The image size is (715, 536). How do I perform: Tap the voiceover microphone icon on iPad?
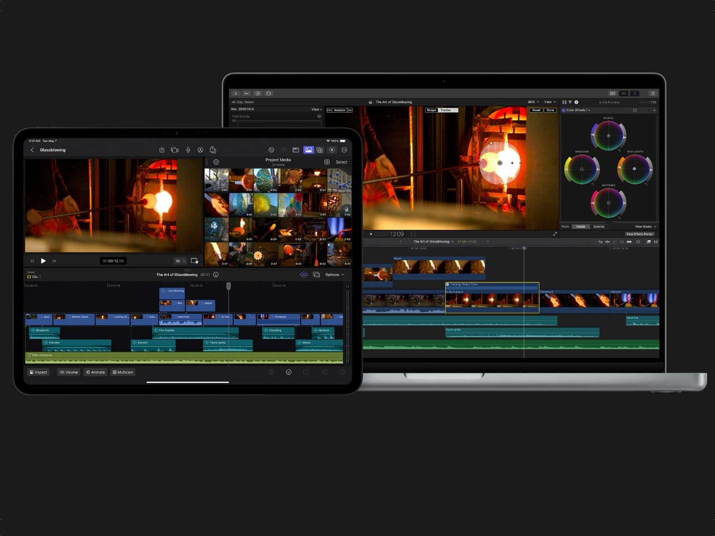pyautogui.click(x=188, y=150)
